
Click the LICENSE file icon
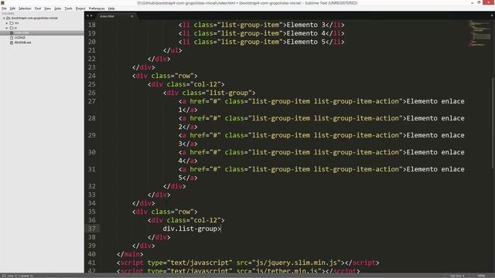tap(12, 38)
